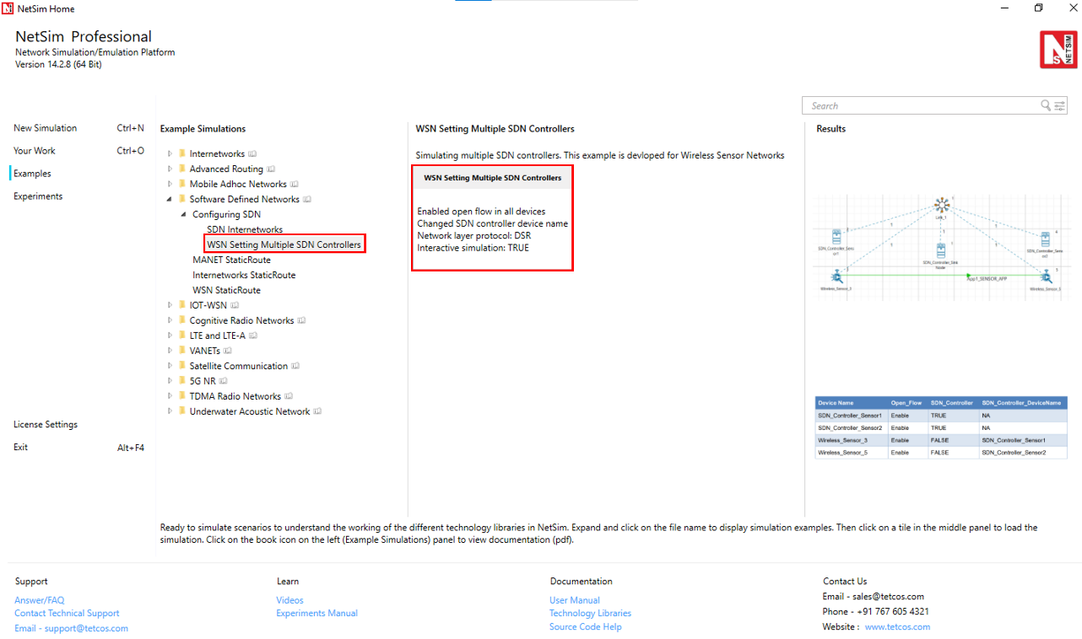Click the Satellite Communication folder icon
Viewport: 1082px width, 639px height.
[181, 366]
